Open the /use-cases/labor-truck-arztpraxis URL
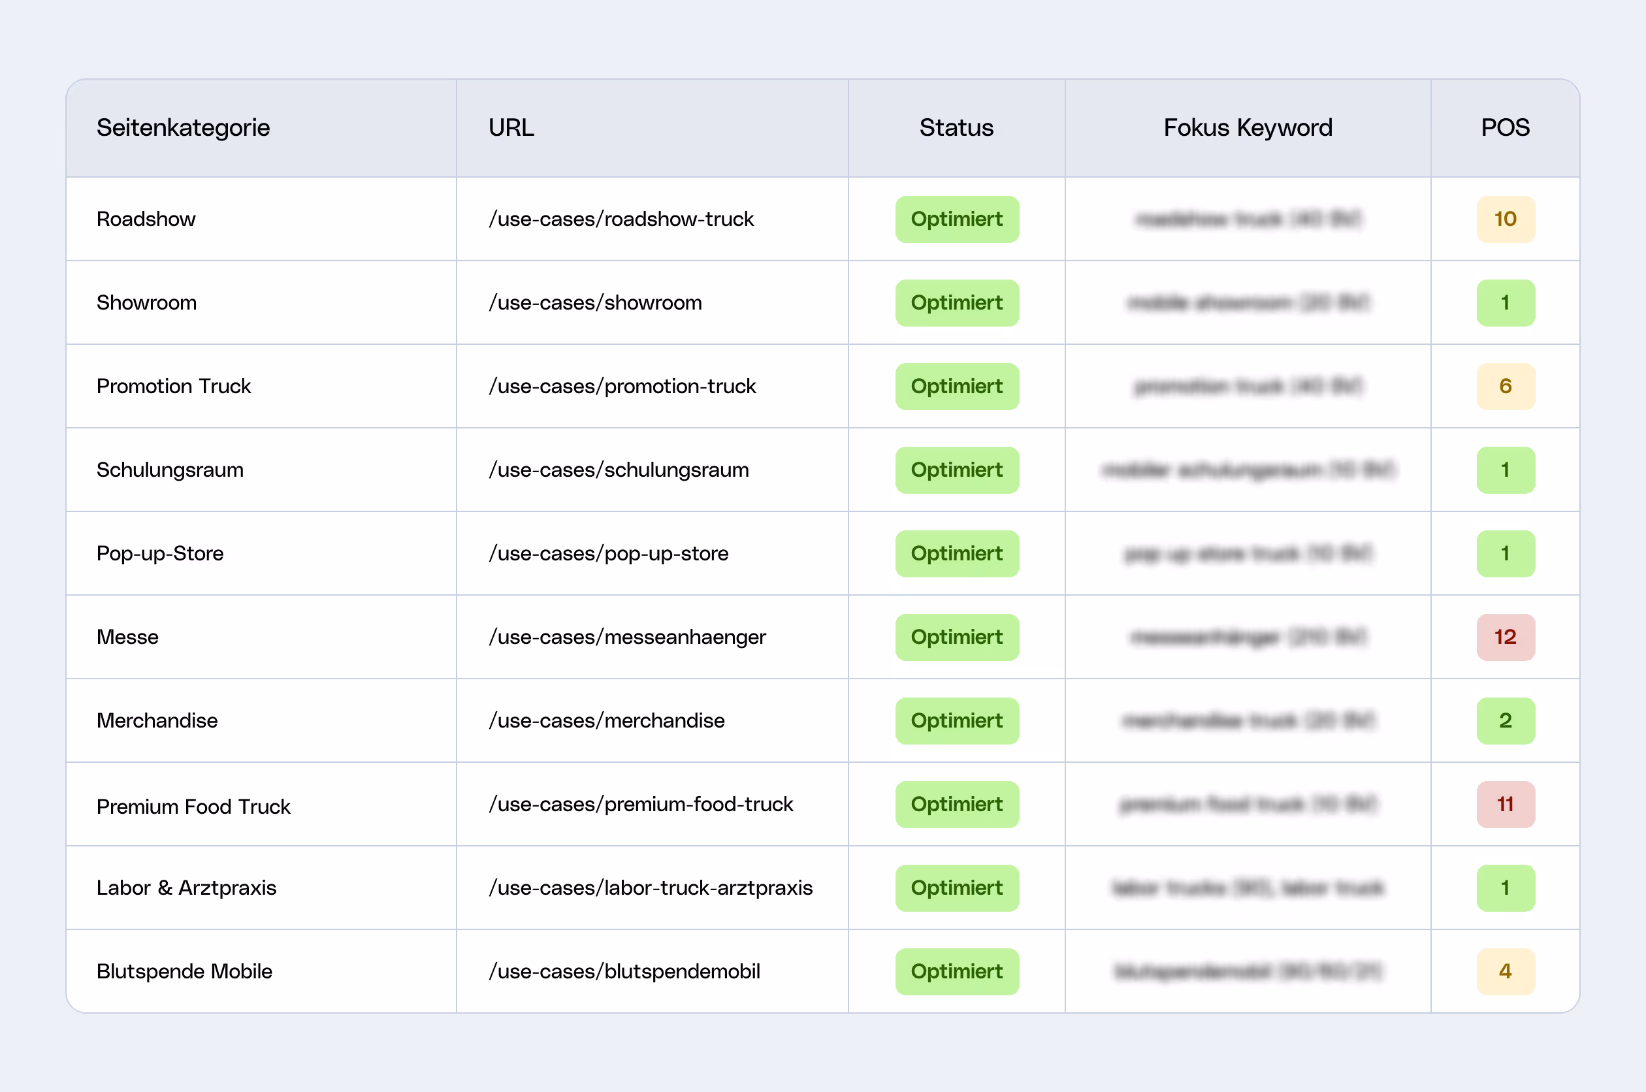Viewport: 1646px width, 1092px height. [x=651, y=888]
